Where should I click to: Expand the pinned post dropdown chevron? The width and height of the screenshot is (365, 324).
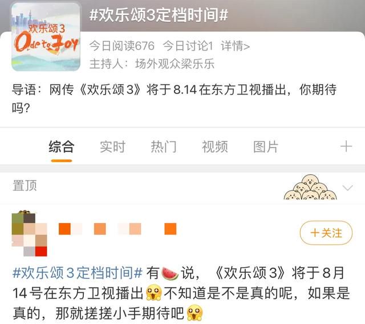pyautogui.click(x=348, y=187)
